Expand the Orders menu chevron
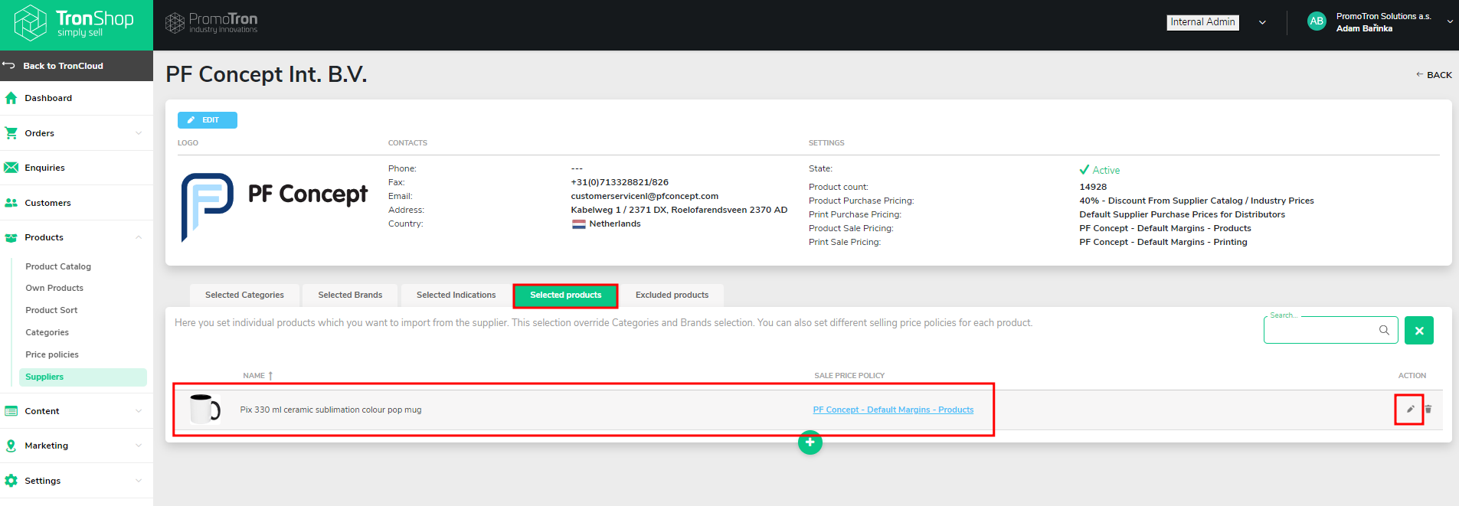The height and width of the screenshot is (506, 1459). pos(139,133)
